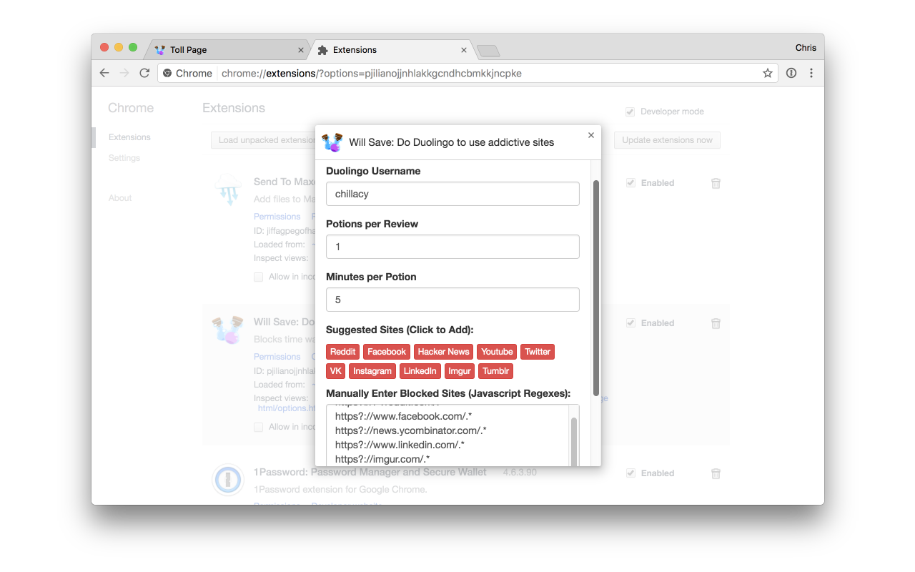Add VK to blocked sites
This screenshot has height=572, width=915.
tap(336, 371)
